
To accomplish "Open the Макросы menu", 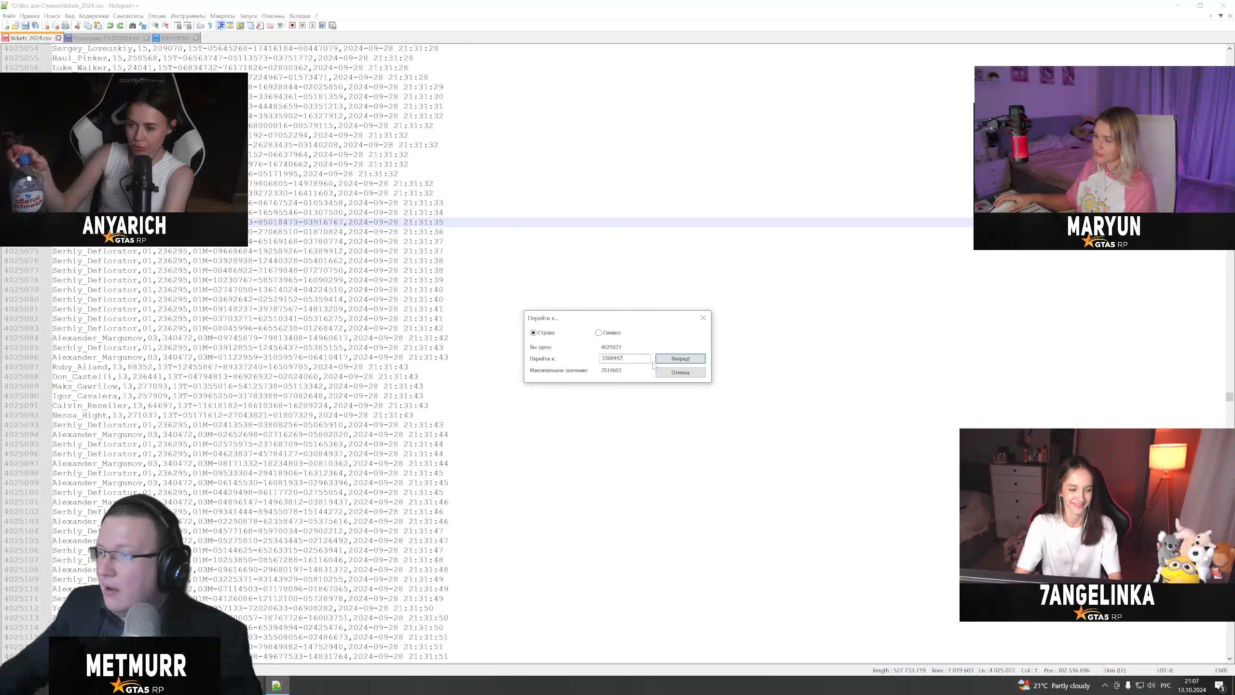I will tap(222, 16).
